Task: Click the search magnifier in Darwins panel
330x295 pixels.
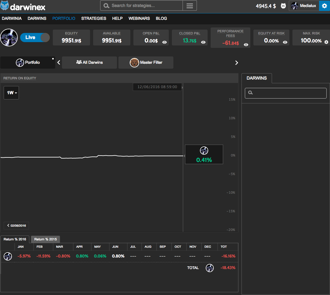Action: pyautogui.click(x=251, y=93)
